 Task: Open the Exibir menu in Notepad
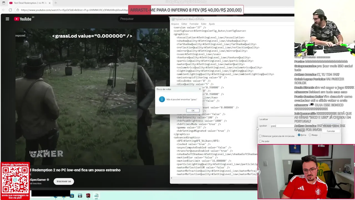tap(204, 24)
